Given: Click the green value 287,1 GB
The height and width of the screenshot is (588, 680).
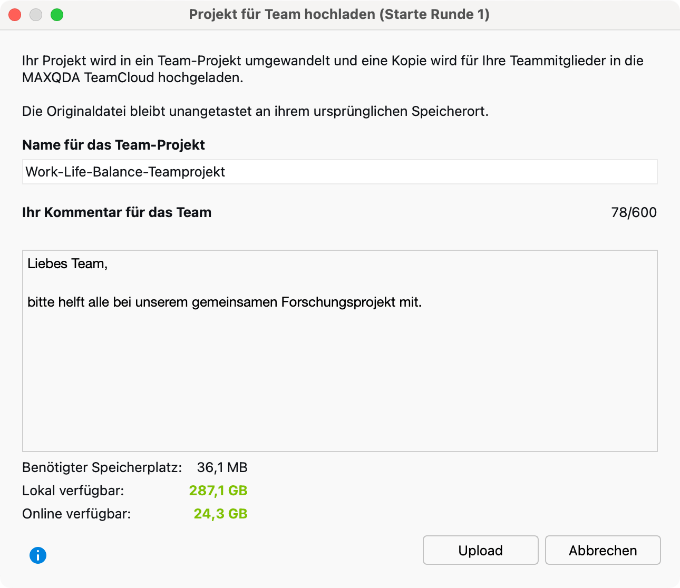Looking at the screenshot, I should pyautogui.click(x=218, y=491).
